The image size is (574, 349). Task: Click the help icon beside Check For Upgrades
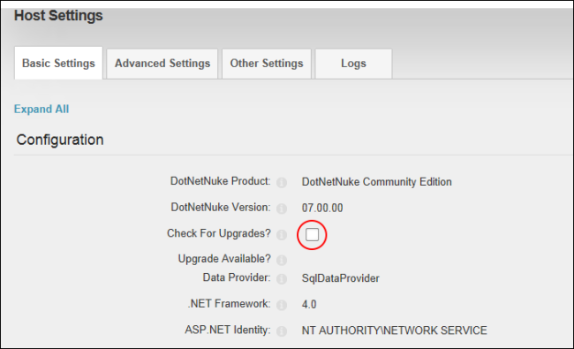(282, 235)
